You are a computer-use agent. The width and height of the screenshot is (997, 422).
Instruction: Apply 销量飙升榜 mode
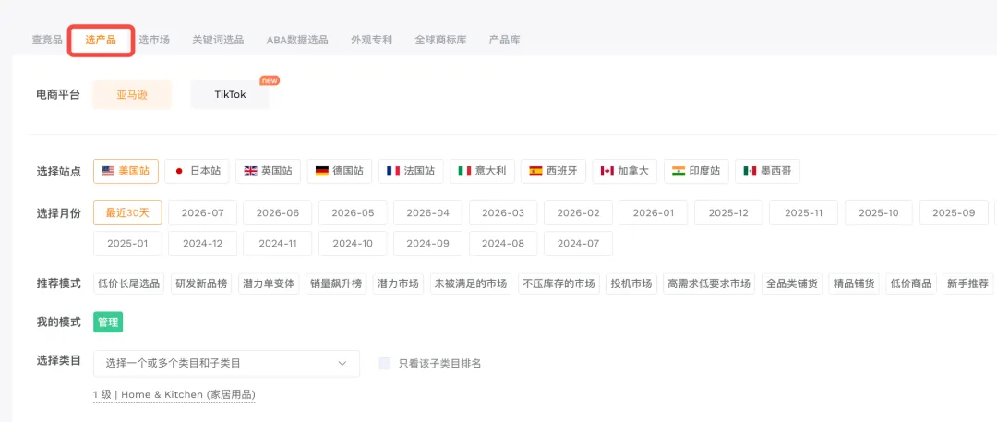(336, 283)
